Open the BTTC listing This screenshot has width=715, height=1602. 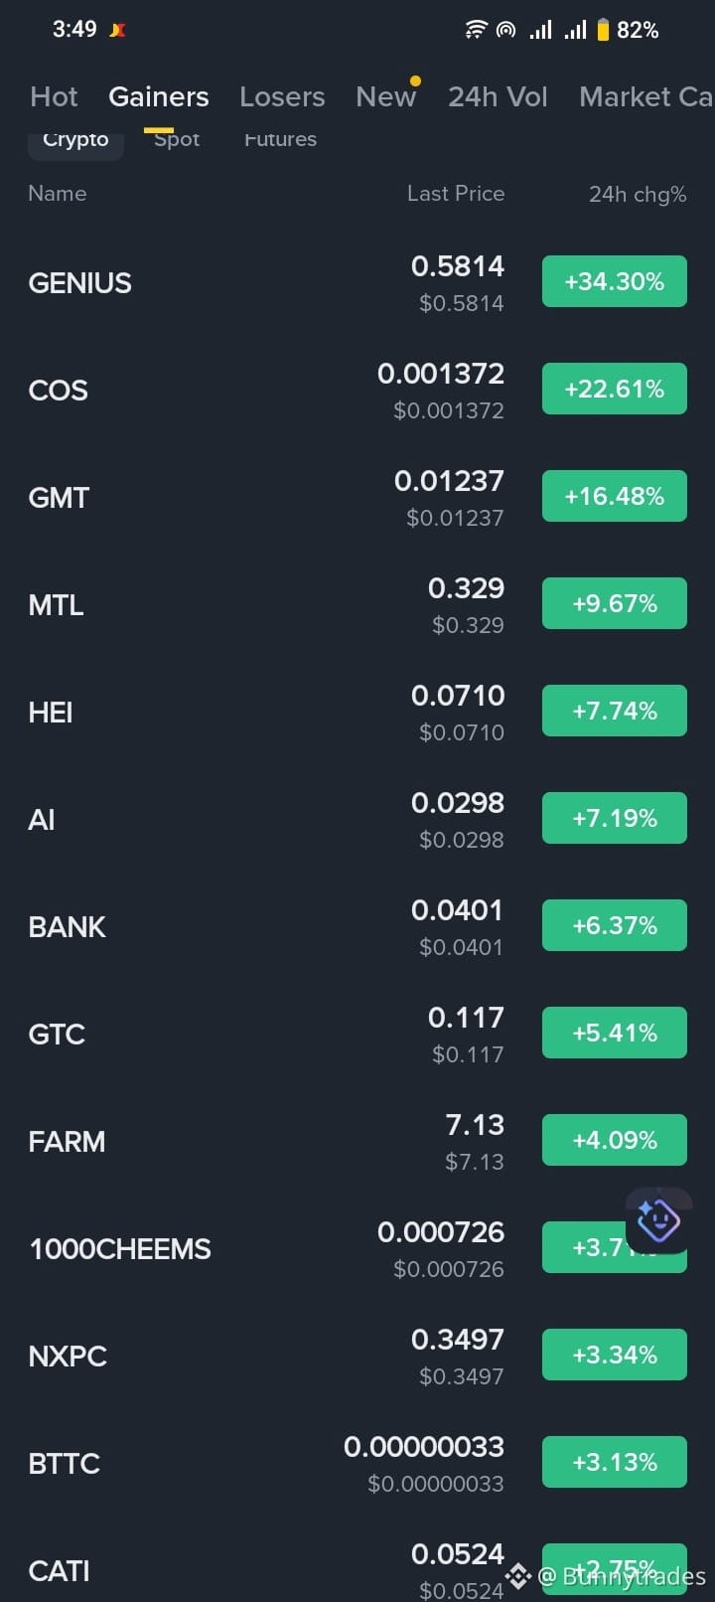coord(357,1463)
